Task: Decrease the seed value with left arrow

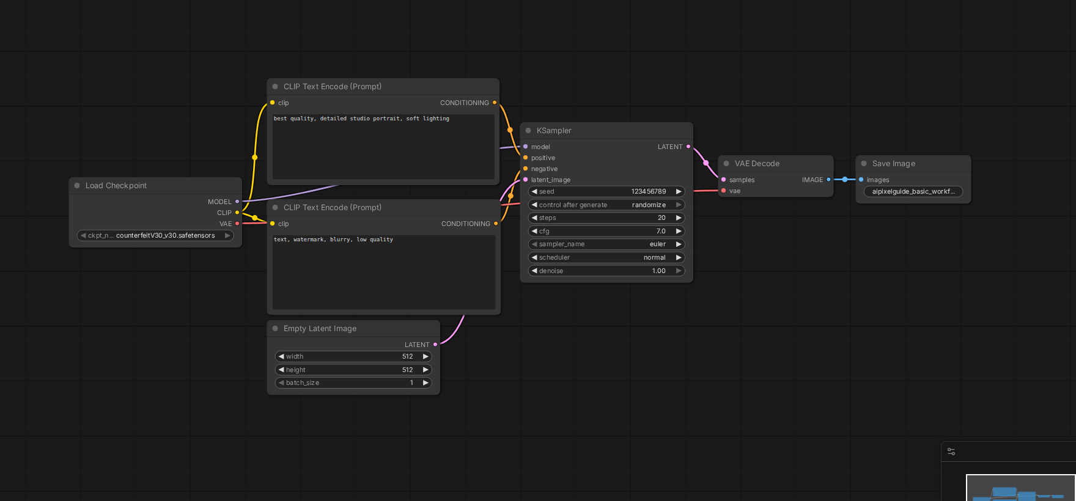Action: coord(534,191)
